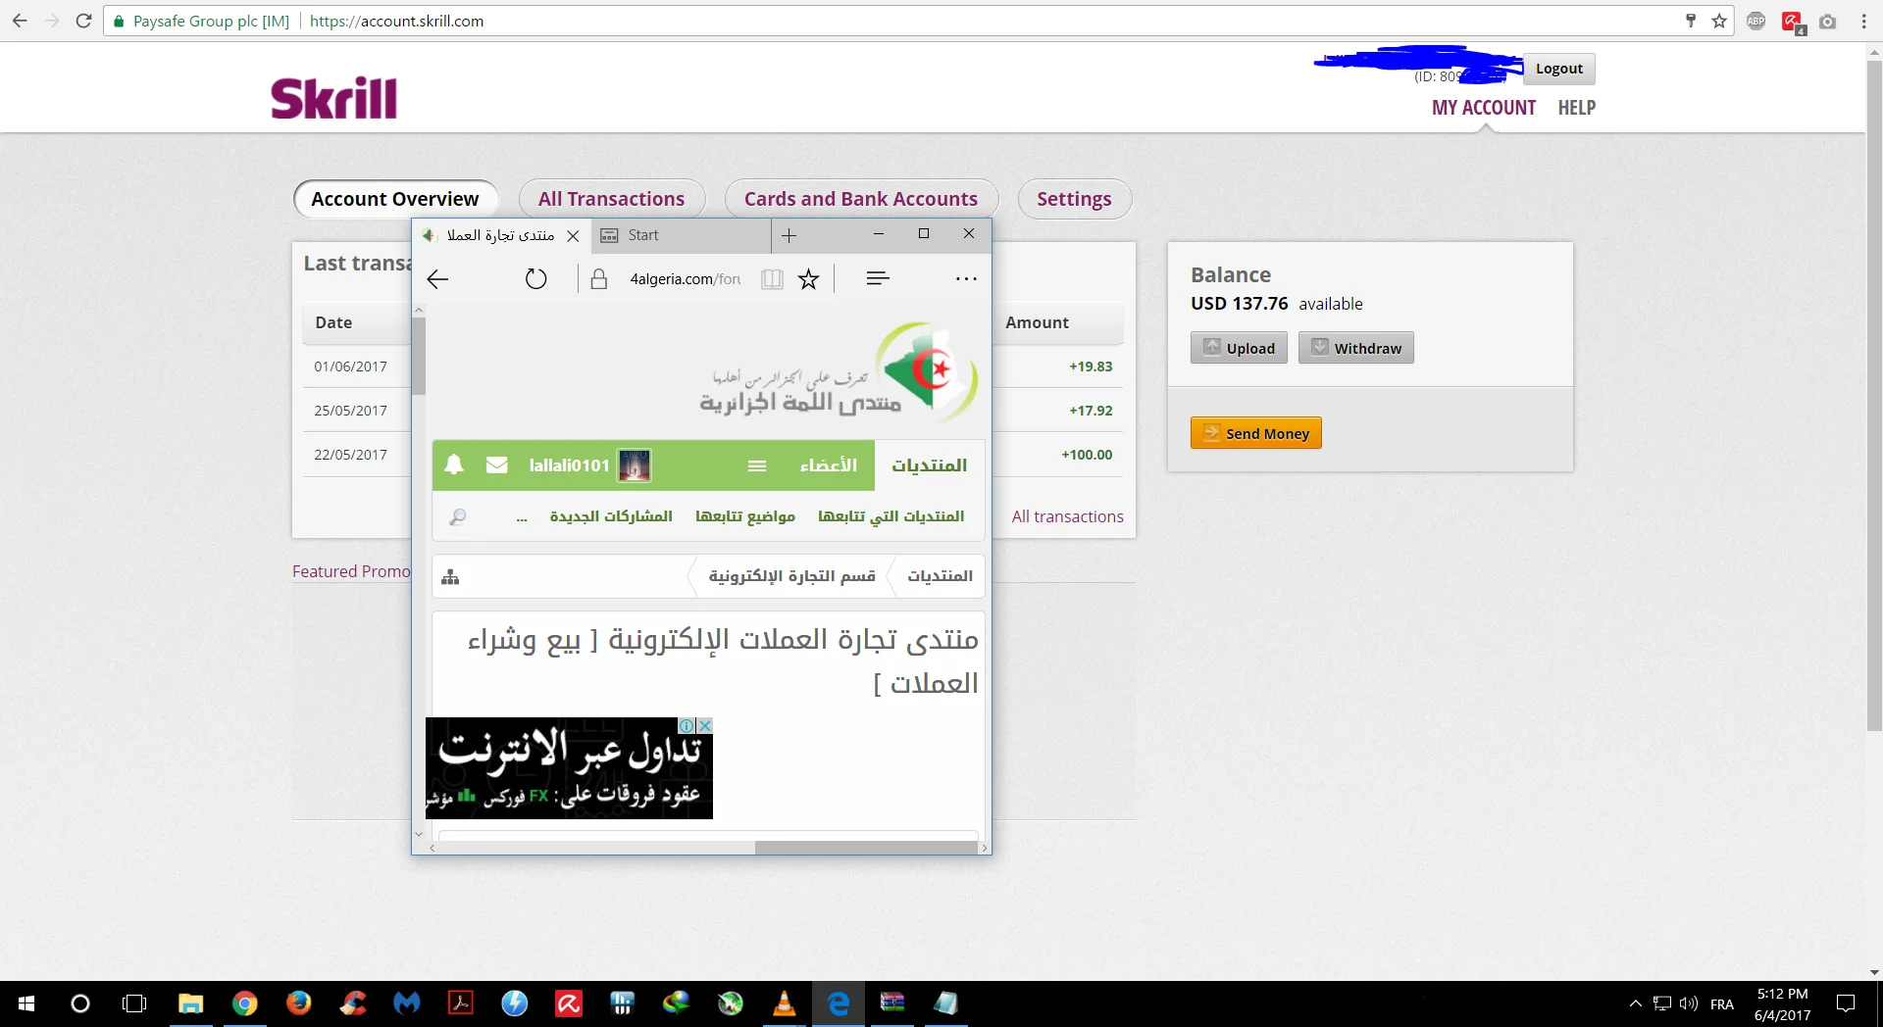Screen dimensions: 1883x1027
Task: Click the Withdraw button
Action: 1356,348
